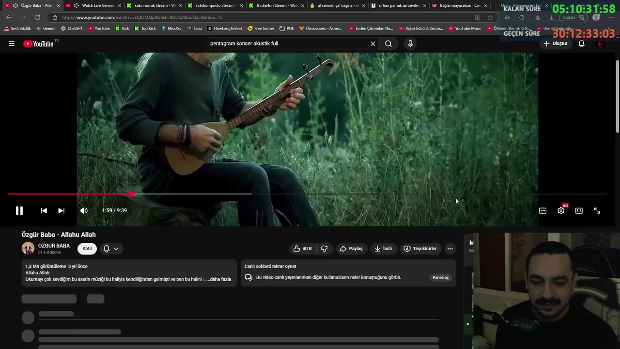Mute the video volume

coord(84,210)
